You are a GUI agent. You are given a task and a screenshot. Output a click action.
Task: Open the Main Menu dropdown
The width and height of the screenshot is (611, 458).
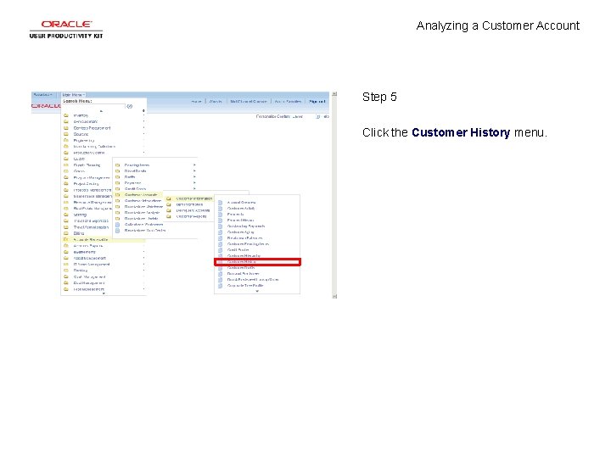pyautogui.click(x=73, y=95)
